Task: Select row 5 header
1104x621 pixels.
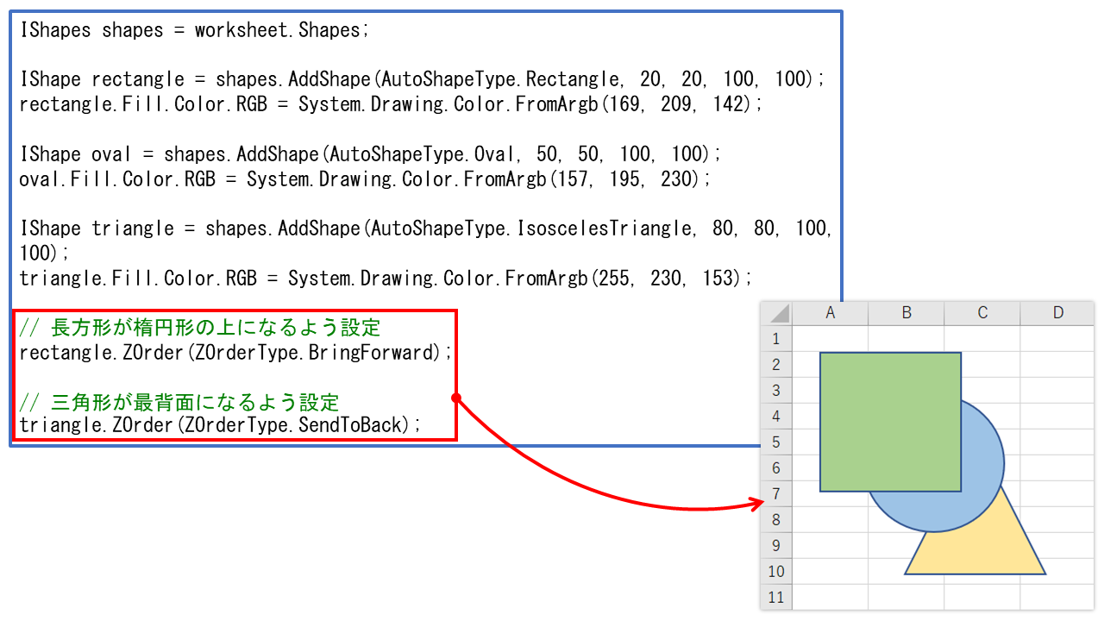Action: click(776, 442)
